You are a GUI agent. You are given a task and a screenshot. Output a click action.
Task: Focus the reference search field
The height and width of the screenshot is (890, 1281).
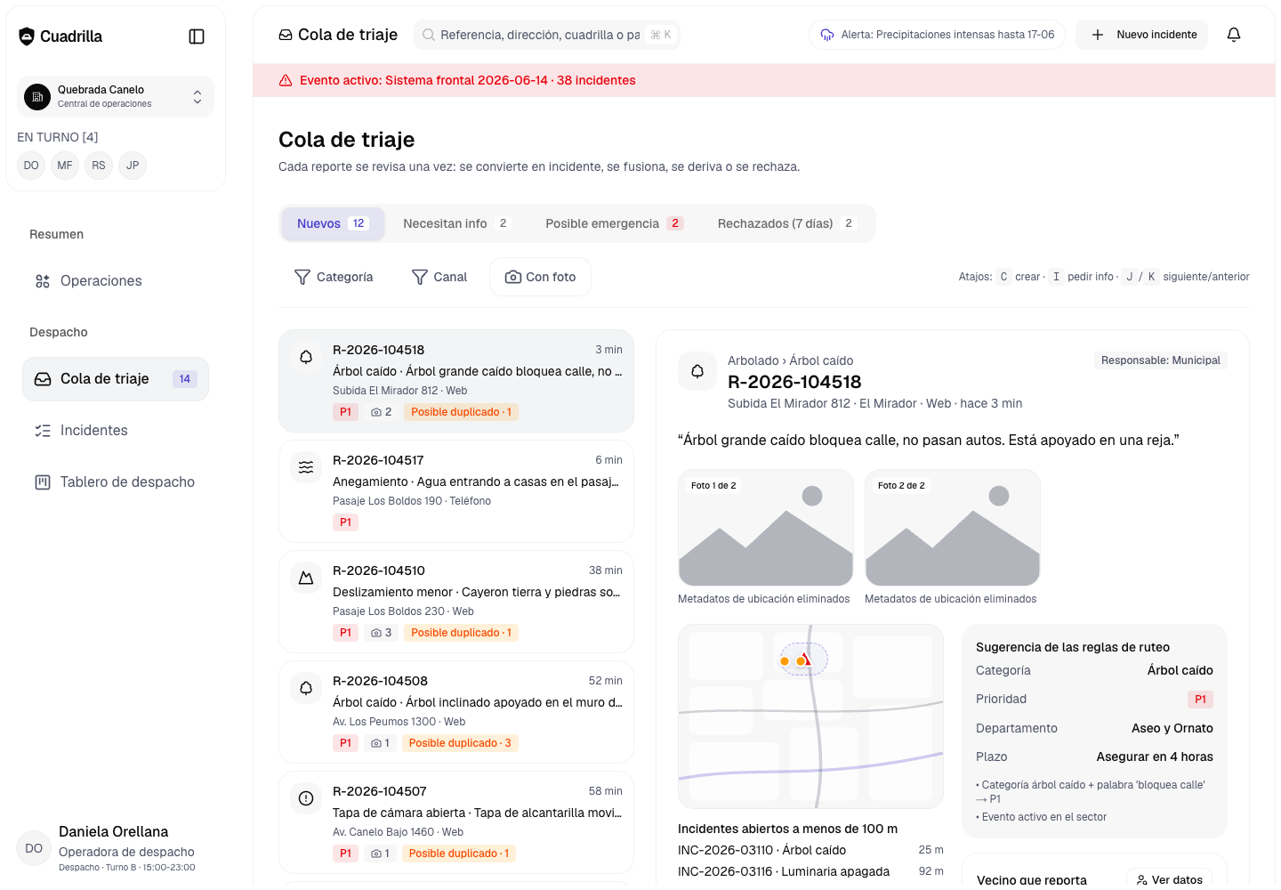pos(547,35)
